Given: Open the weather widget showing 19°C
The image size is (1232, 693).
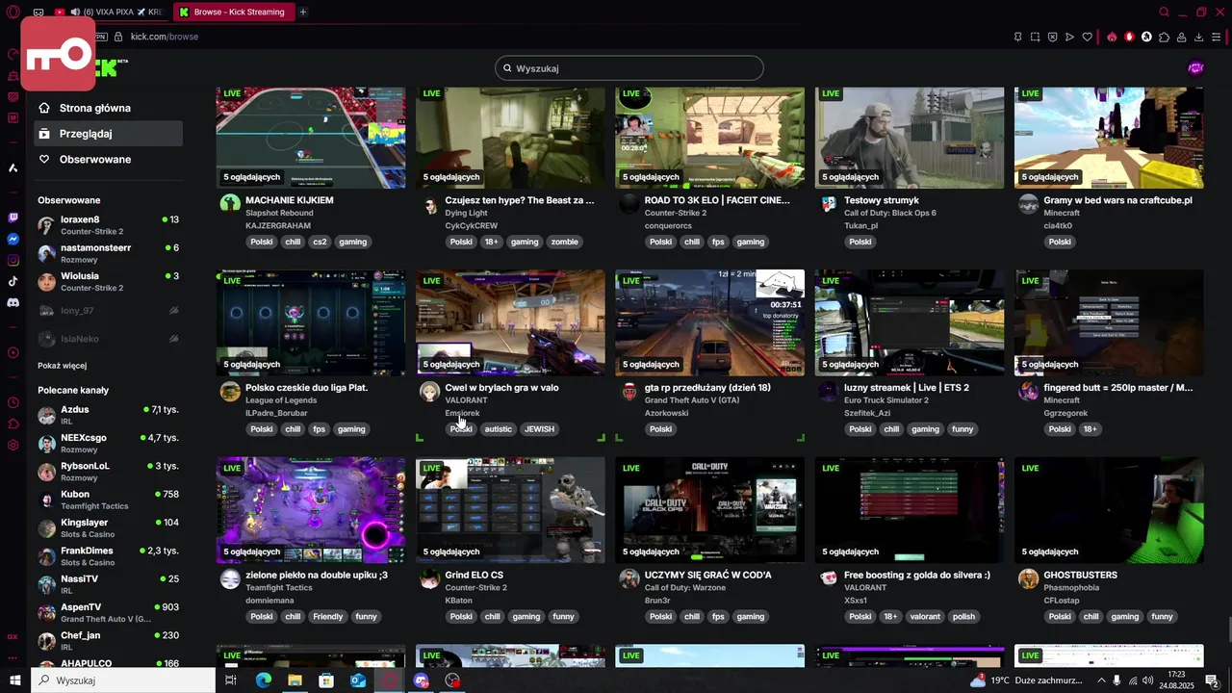Looking at the screenshot, I should click(1028, 680).
